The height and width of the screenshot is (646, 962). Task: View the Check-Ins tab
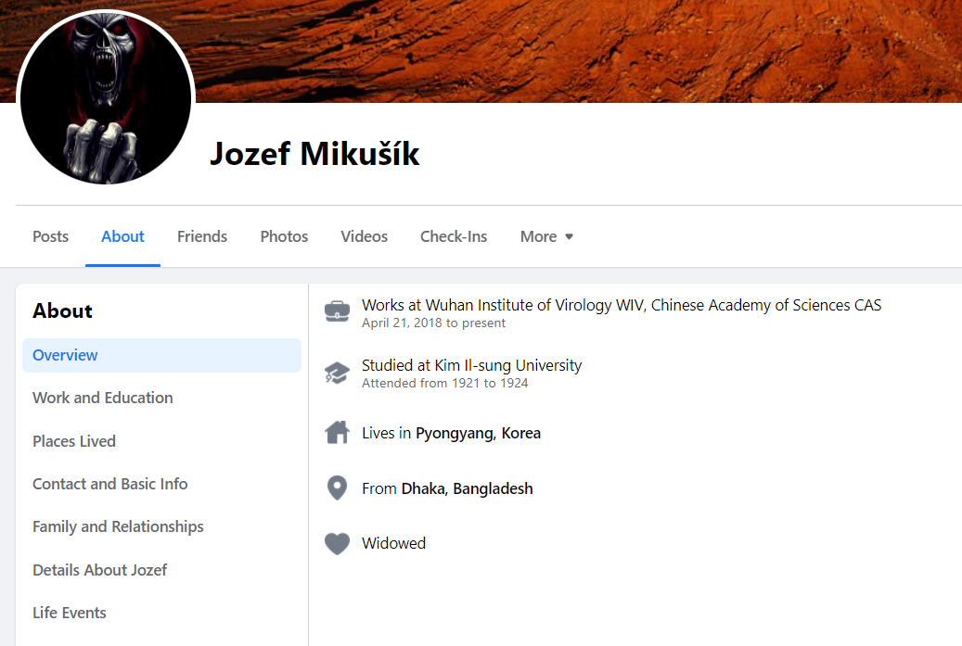point(454,236)
